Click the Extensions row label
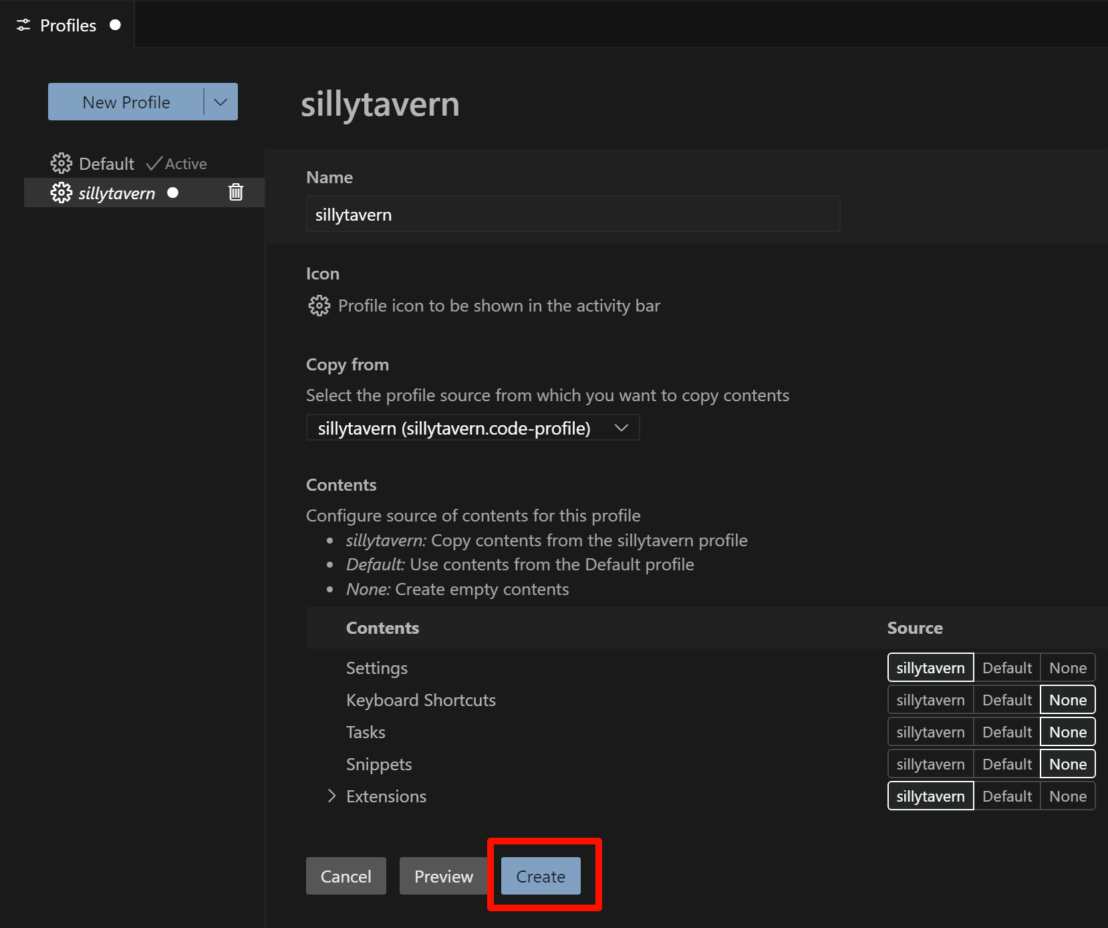 click(x=386, y=796)
